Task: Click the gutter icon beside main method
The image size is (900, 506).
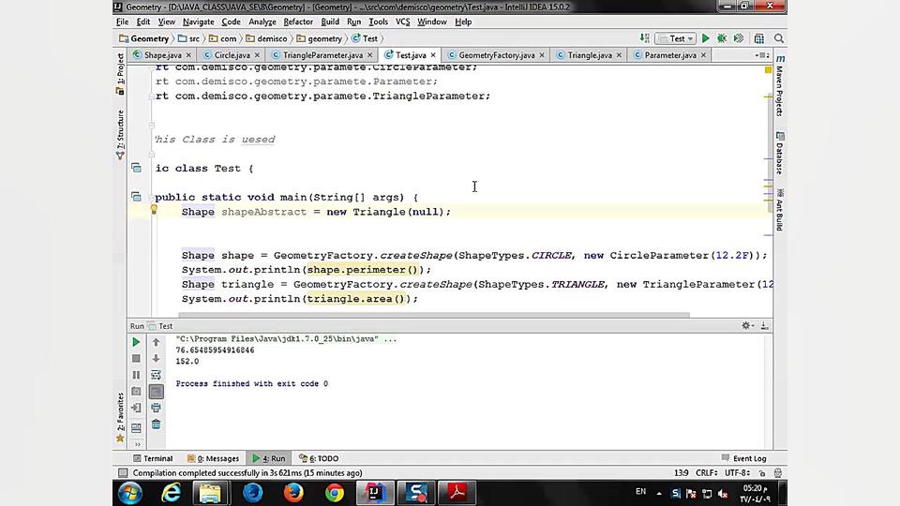Action: tap(136, 196)
